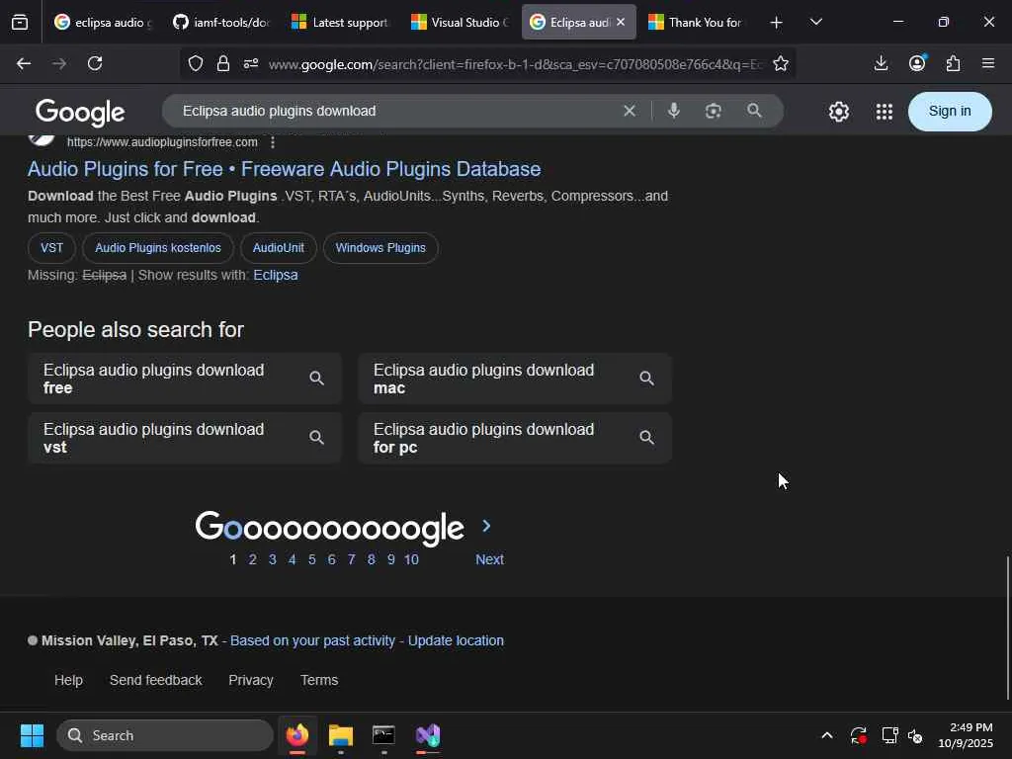The width and height of the screenshot is (1012, 759).
Task: Open extensions puzzle icon
Action: (x=954, y=63)
